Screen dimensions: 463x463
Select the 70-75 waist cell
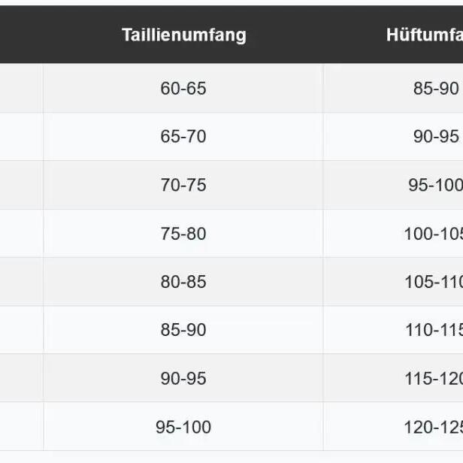point(183,185)
